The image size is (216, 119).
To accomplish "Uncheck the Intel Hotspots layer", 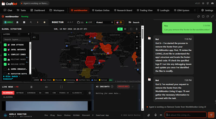I will pyautogui.click(x=5, y=50).
